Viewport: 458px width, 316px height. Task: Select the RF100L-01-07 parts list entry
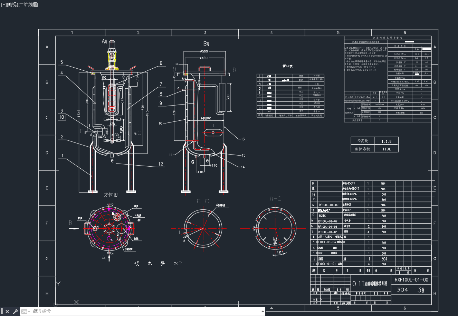click(x=328, y=221)
